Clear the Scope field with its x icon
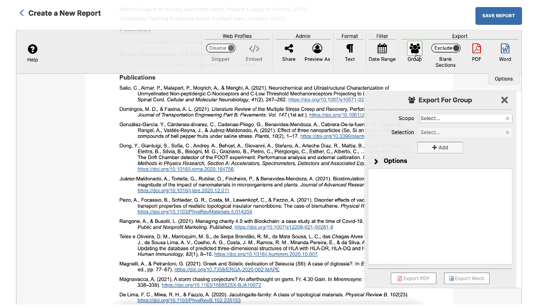 [x=507, y=118]
